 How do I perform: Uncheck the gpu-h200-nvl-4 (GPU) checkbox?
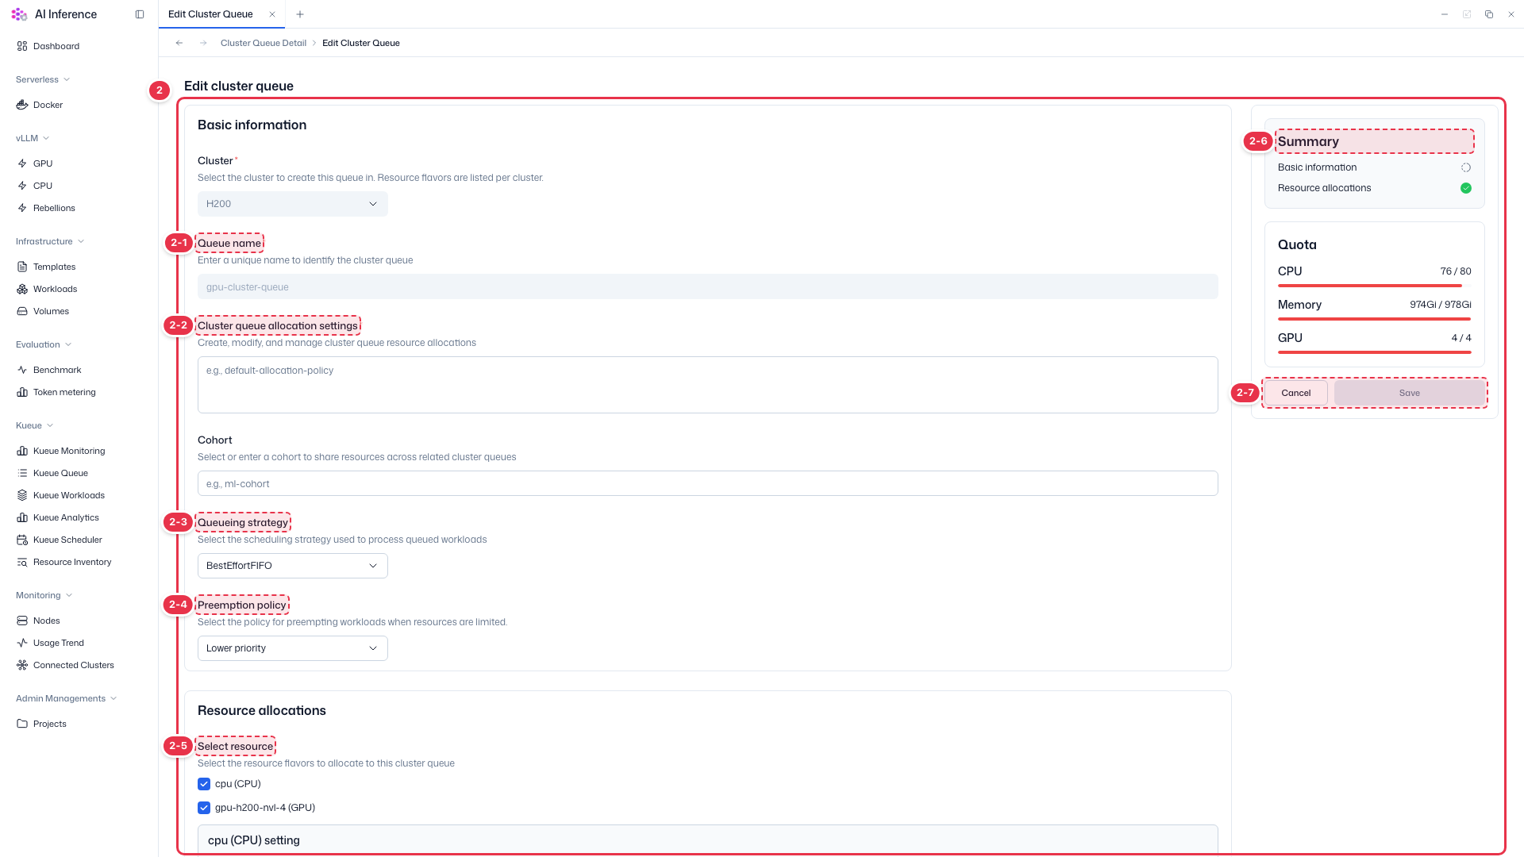point(204,808)
